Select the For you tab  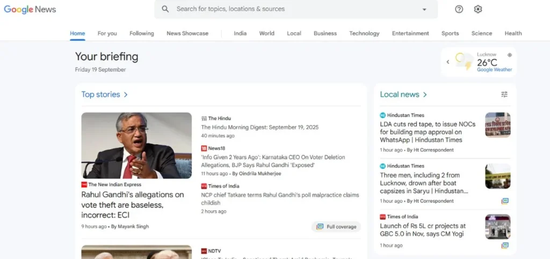click(x=107, y=33)
